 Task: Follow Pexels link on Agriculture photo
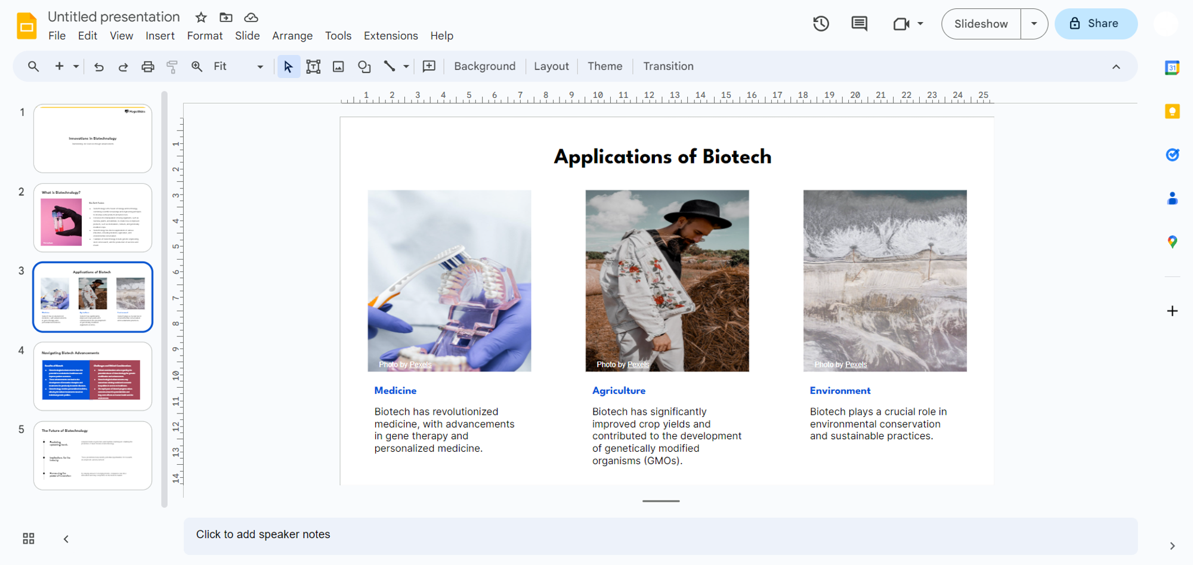[x=638, y=365]
